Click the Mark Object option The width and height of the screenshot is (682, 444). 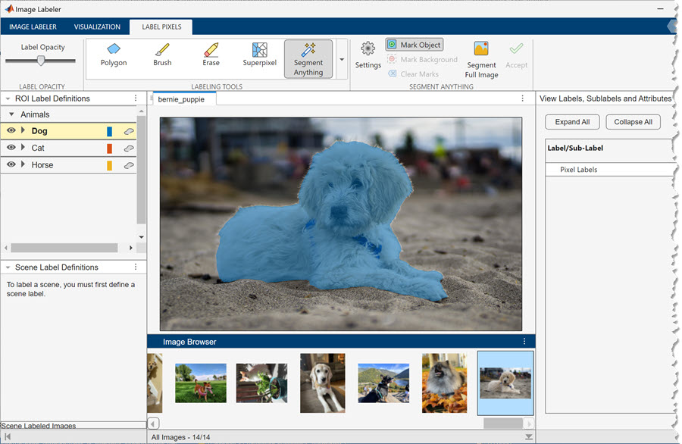pos(414,45)
